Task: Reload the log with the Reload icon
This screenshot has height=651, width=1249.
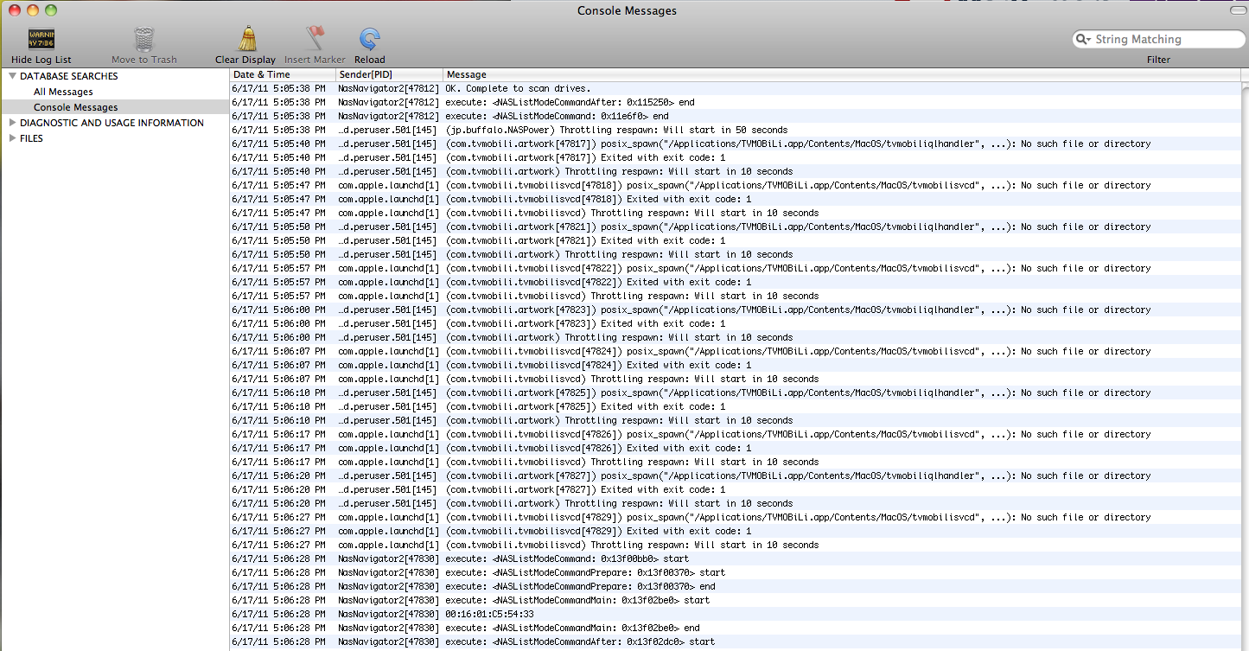Action: 370,40
